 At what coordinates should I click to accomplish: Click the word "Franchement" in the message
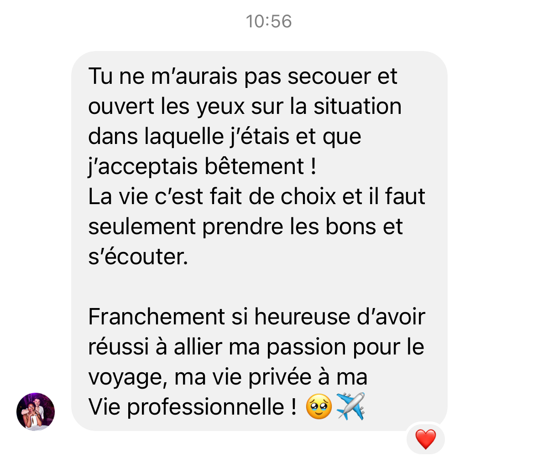coord(157,317)
